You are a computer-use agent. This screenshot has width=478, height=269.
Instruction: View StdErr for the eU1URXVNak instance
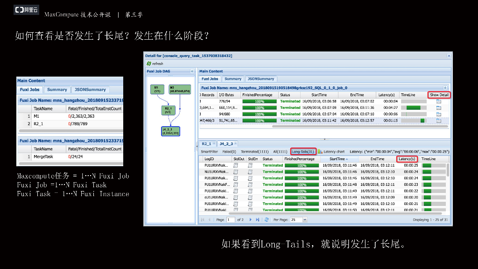pos(250,198)
